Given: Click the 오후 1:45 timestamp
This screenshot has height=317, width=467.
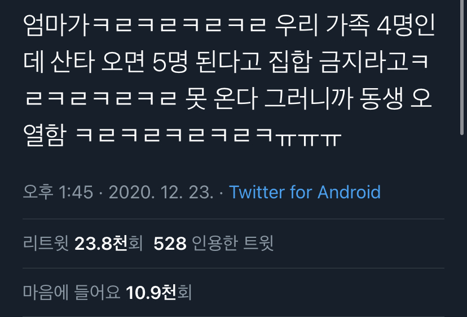Looking at the screenshot, I should click(x=58, y=192).
